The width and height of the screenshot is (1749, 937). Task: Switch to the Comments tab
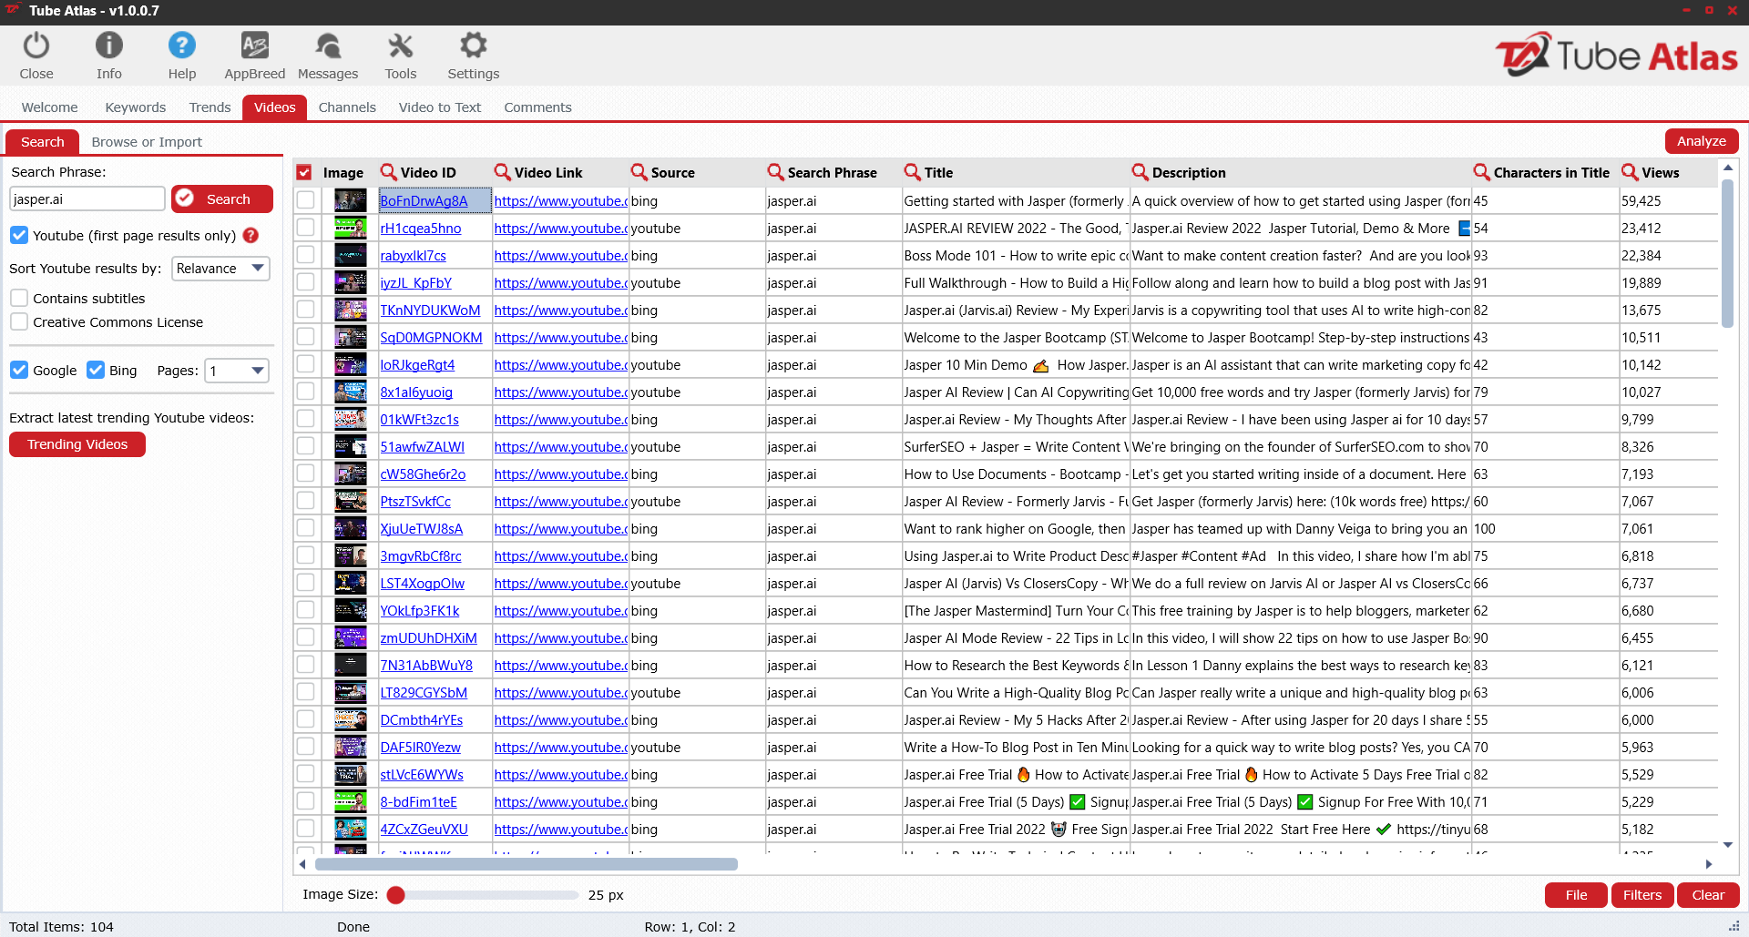point(538,107)
